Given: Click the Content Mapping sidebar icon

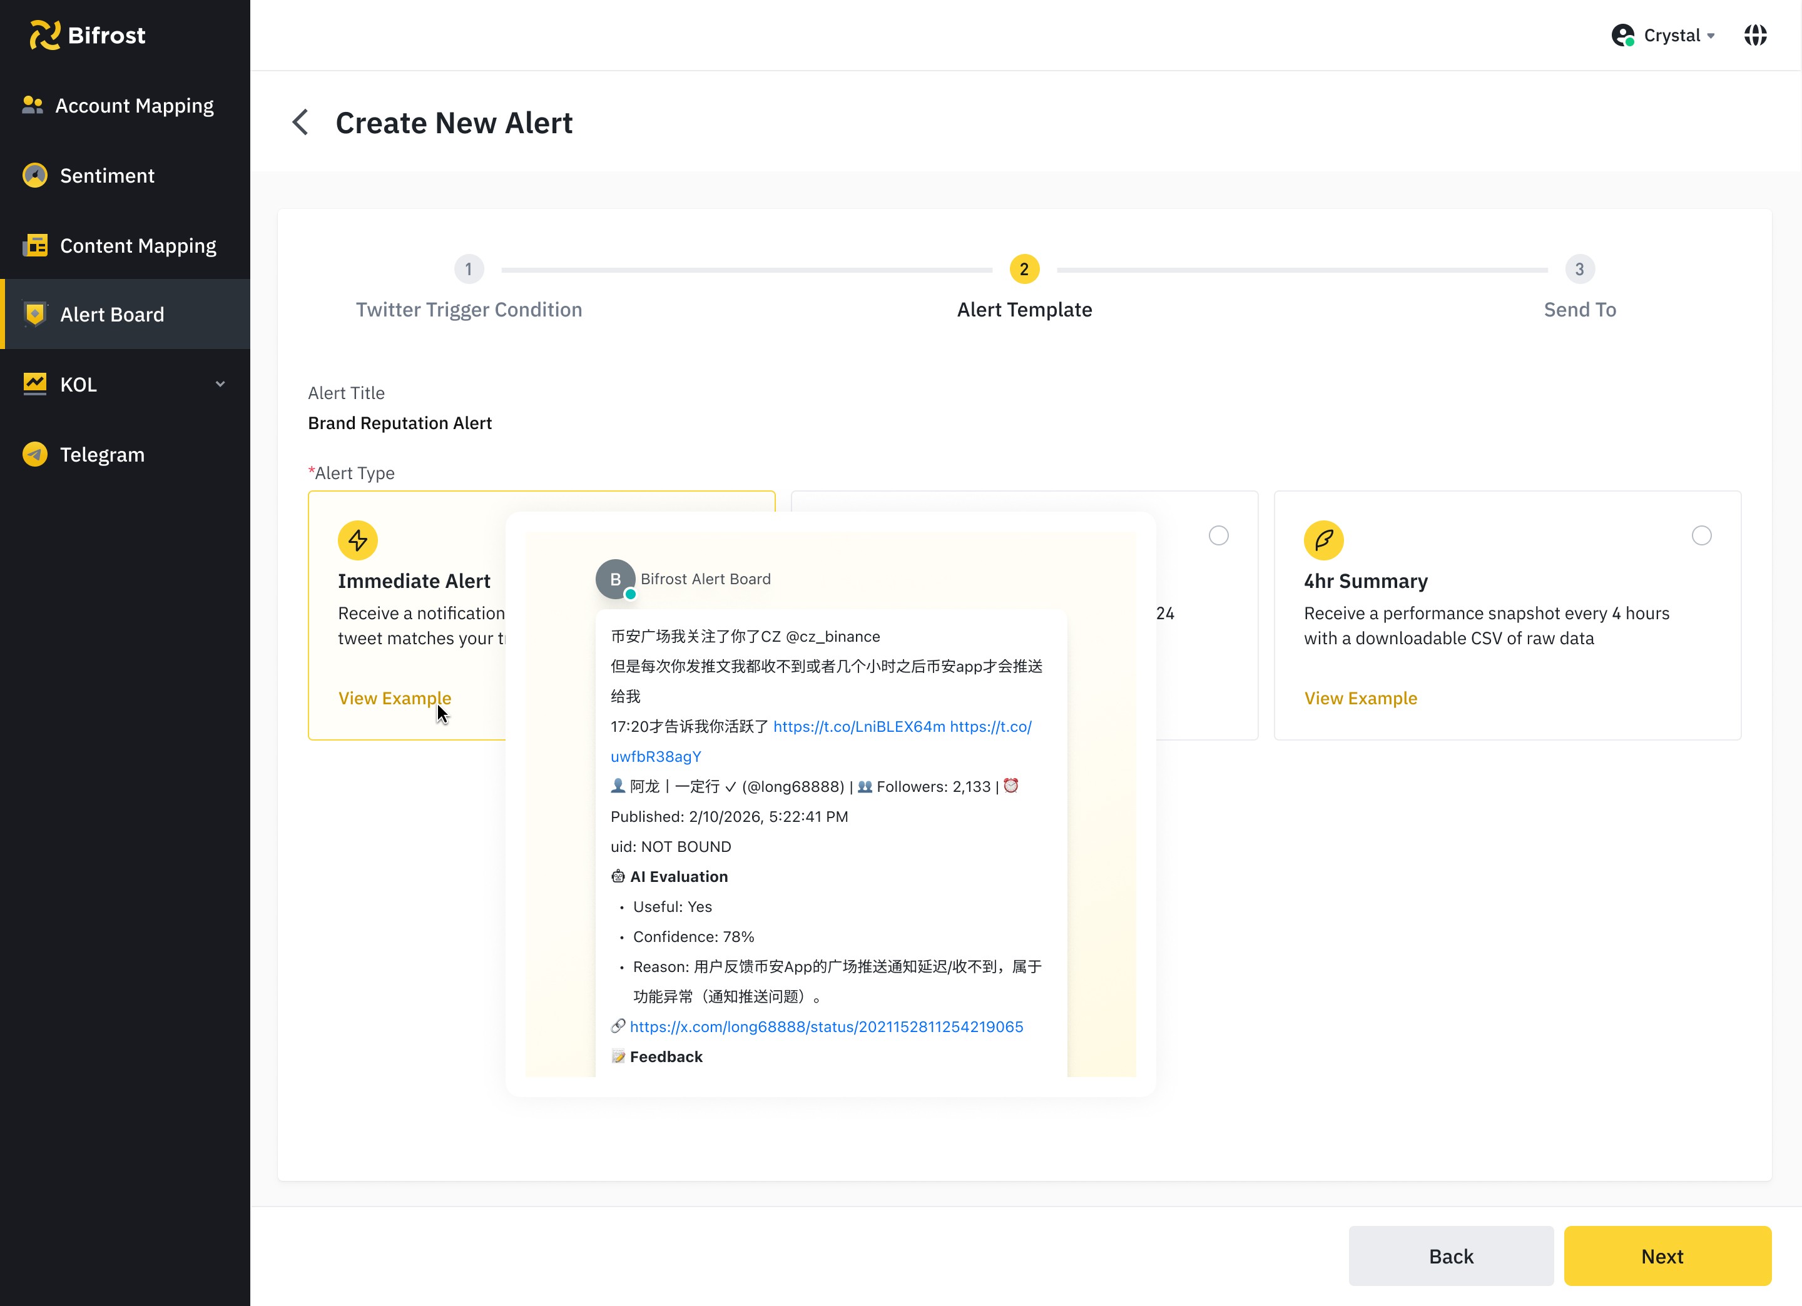Looking at the screenshot, I should (35, 245).
